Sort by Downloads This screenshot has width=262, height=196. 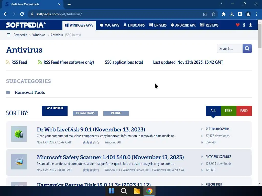coord(85,113)
